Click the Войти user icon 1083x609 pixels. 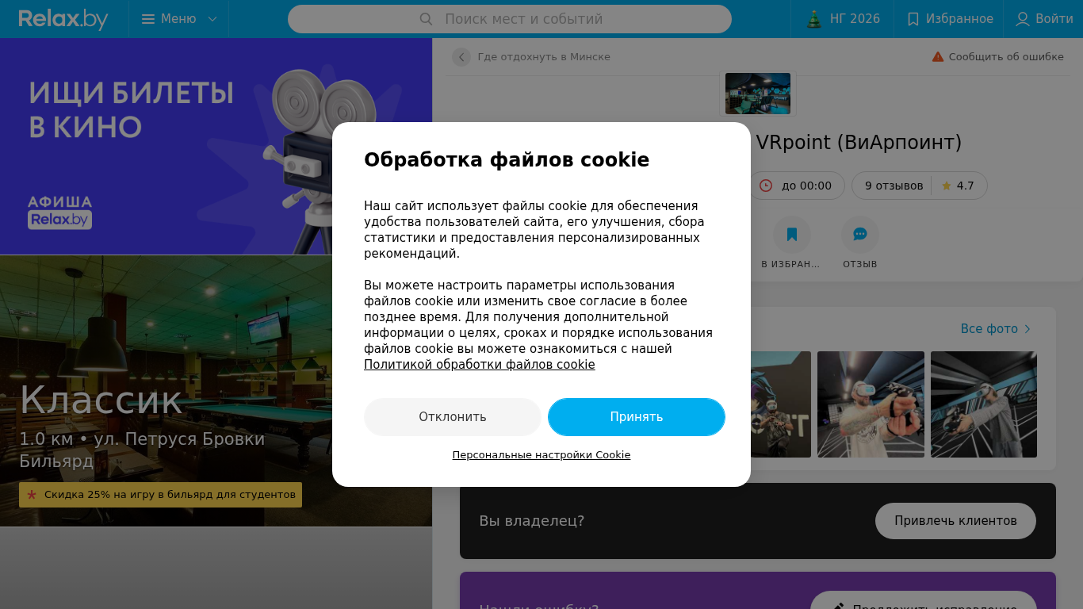1023,19
